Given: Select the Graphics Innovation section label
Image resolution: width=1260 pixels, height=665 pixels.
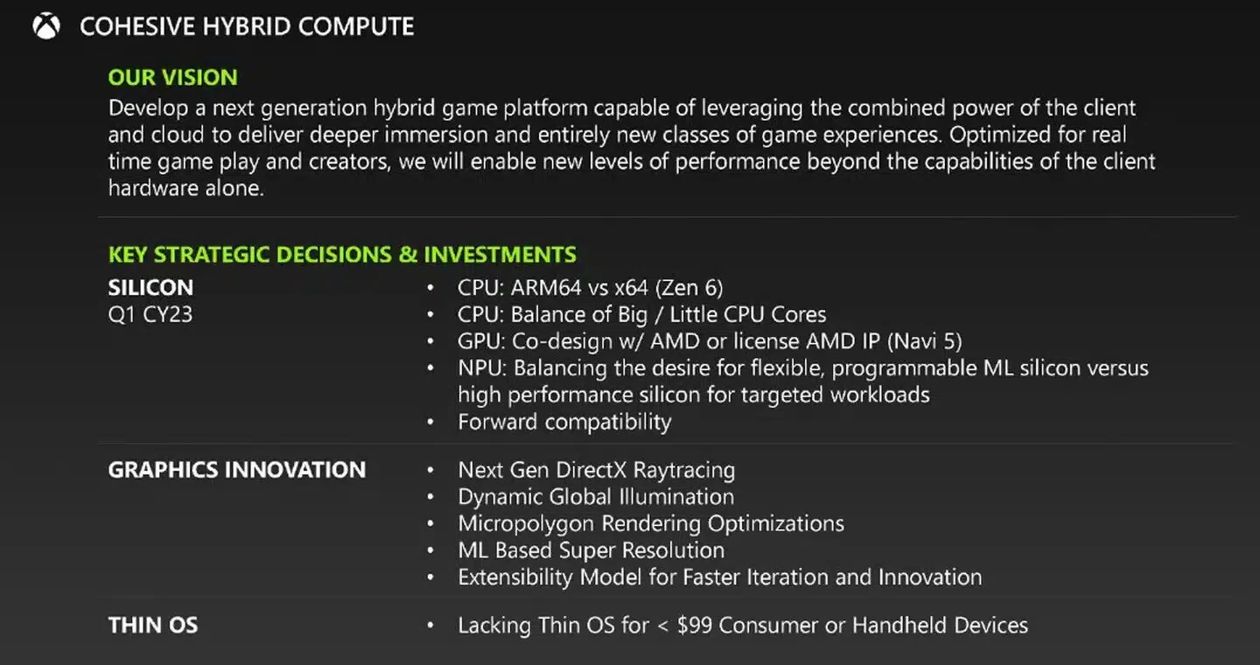Looking at the screenshot, I should (237, 470).
